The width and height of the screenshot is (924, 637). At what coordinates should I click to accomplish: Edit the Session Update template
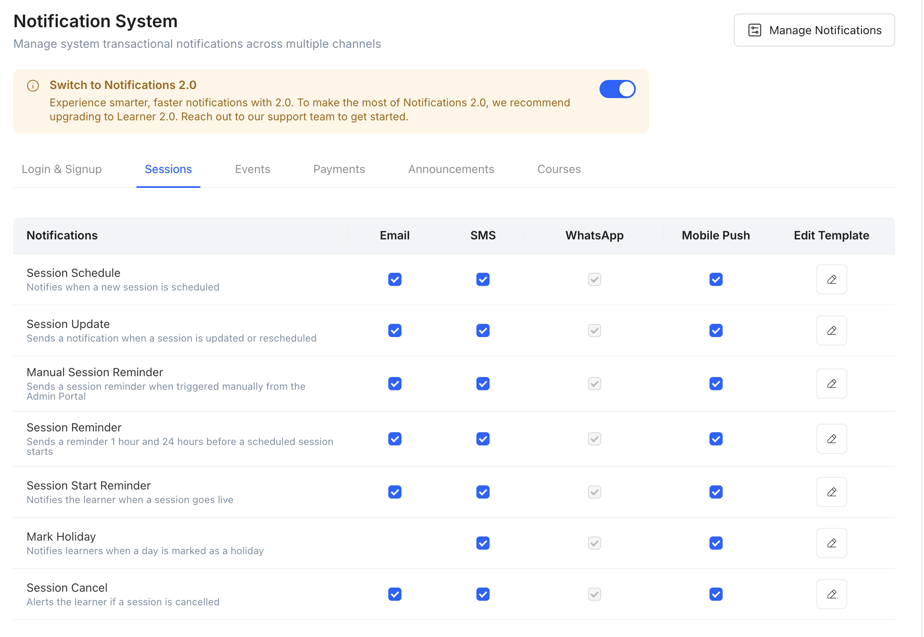tap(831, 330)
